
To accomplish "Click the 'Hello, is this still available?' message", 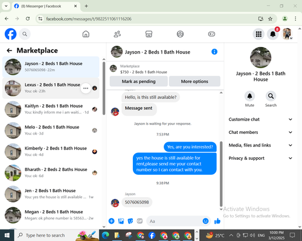I will [x=150, y=97].
